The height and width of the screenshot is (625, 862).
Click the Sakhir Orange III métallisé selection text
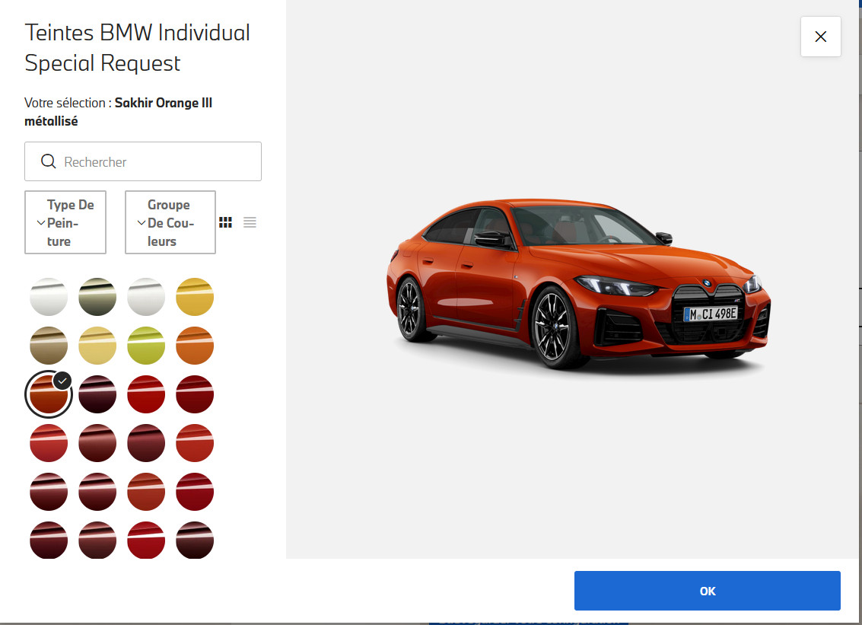tap(118, 112)
